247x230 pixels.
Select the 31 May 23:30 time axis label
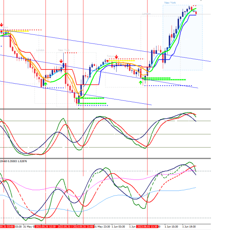coord(102,226)
